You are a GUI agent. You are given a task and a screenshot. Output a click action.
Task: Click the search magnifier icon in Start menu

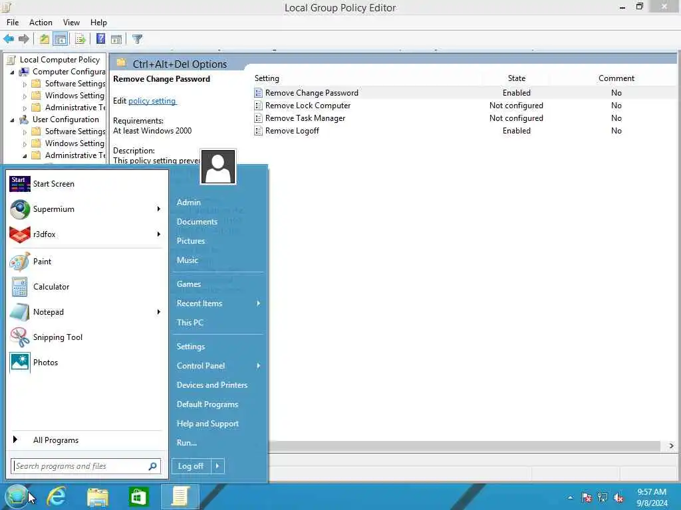tap(152, 466)
